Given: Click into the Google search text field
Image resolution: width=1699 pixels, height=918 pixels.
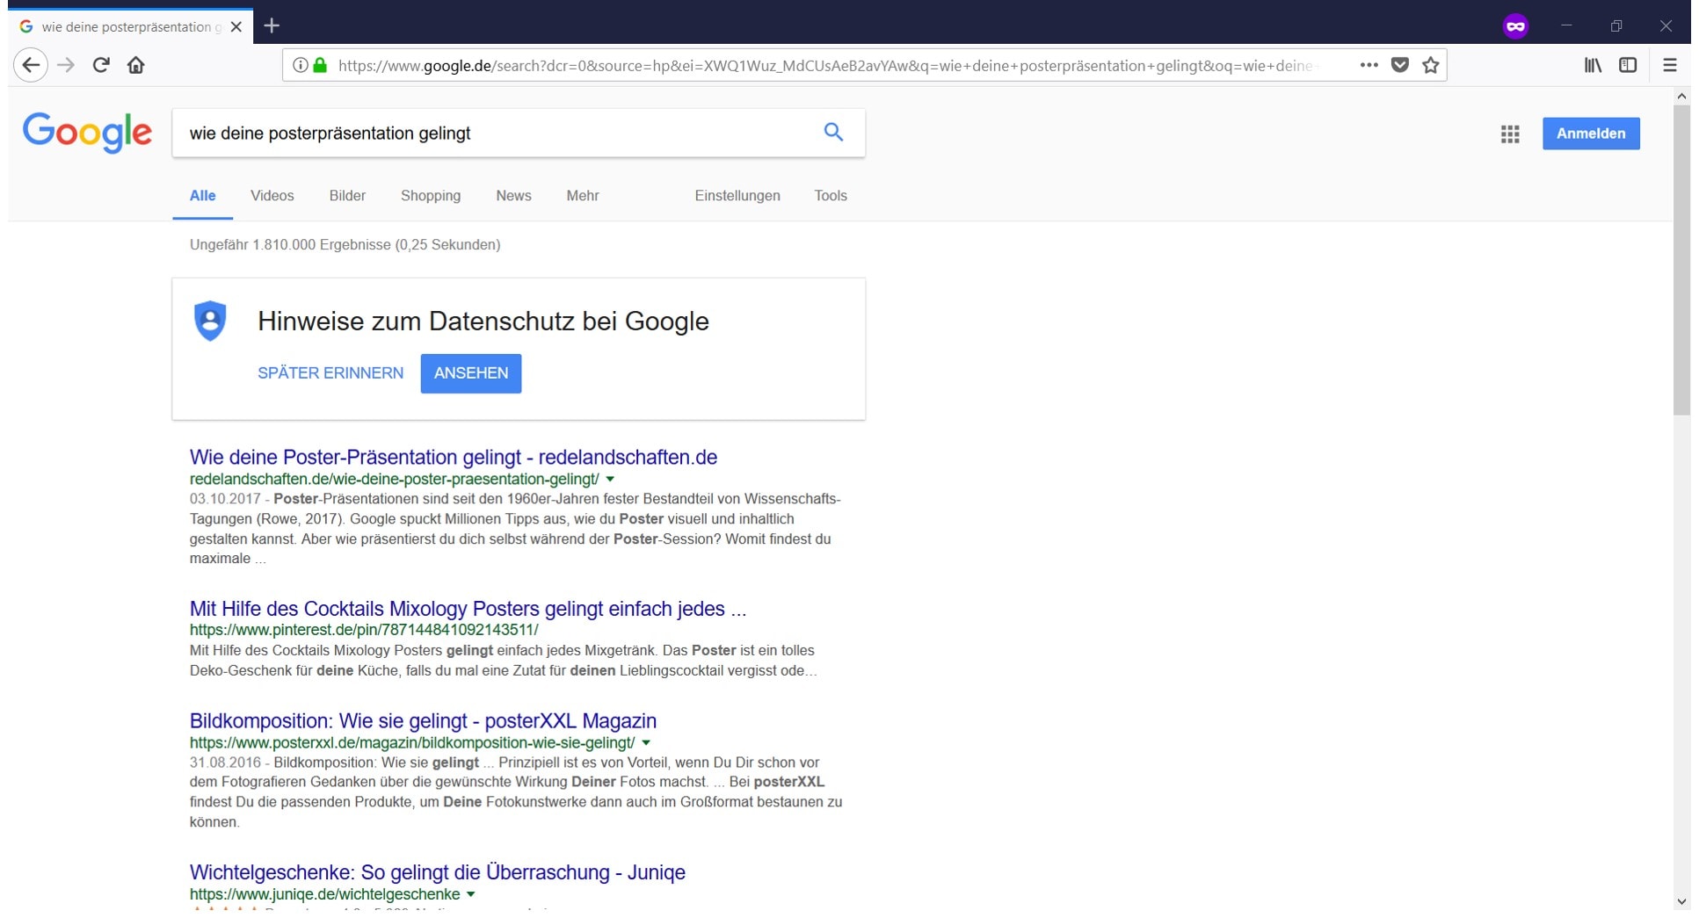Looking at the screenshot, I should coord(492,134).
